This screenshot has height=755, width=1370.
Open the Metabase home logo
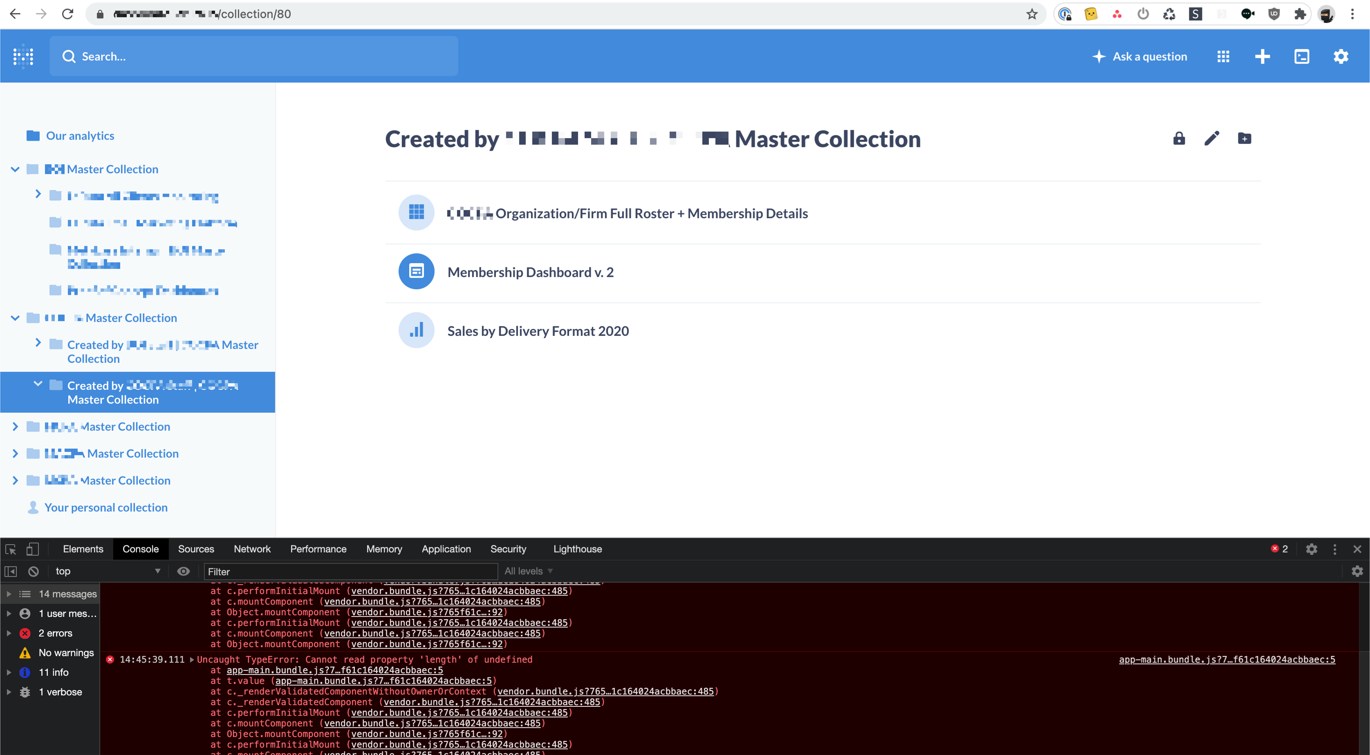[23, 56]
